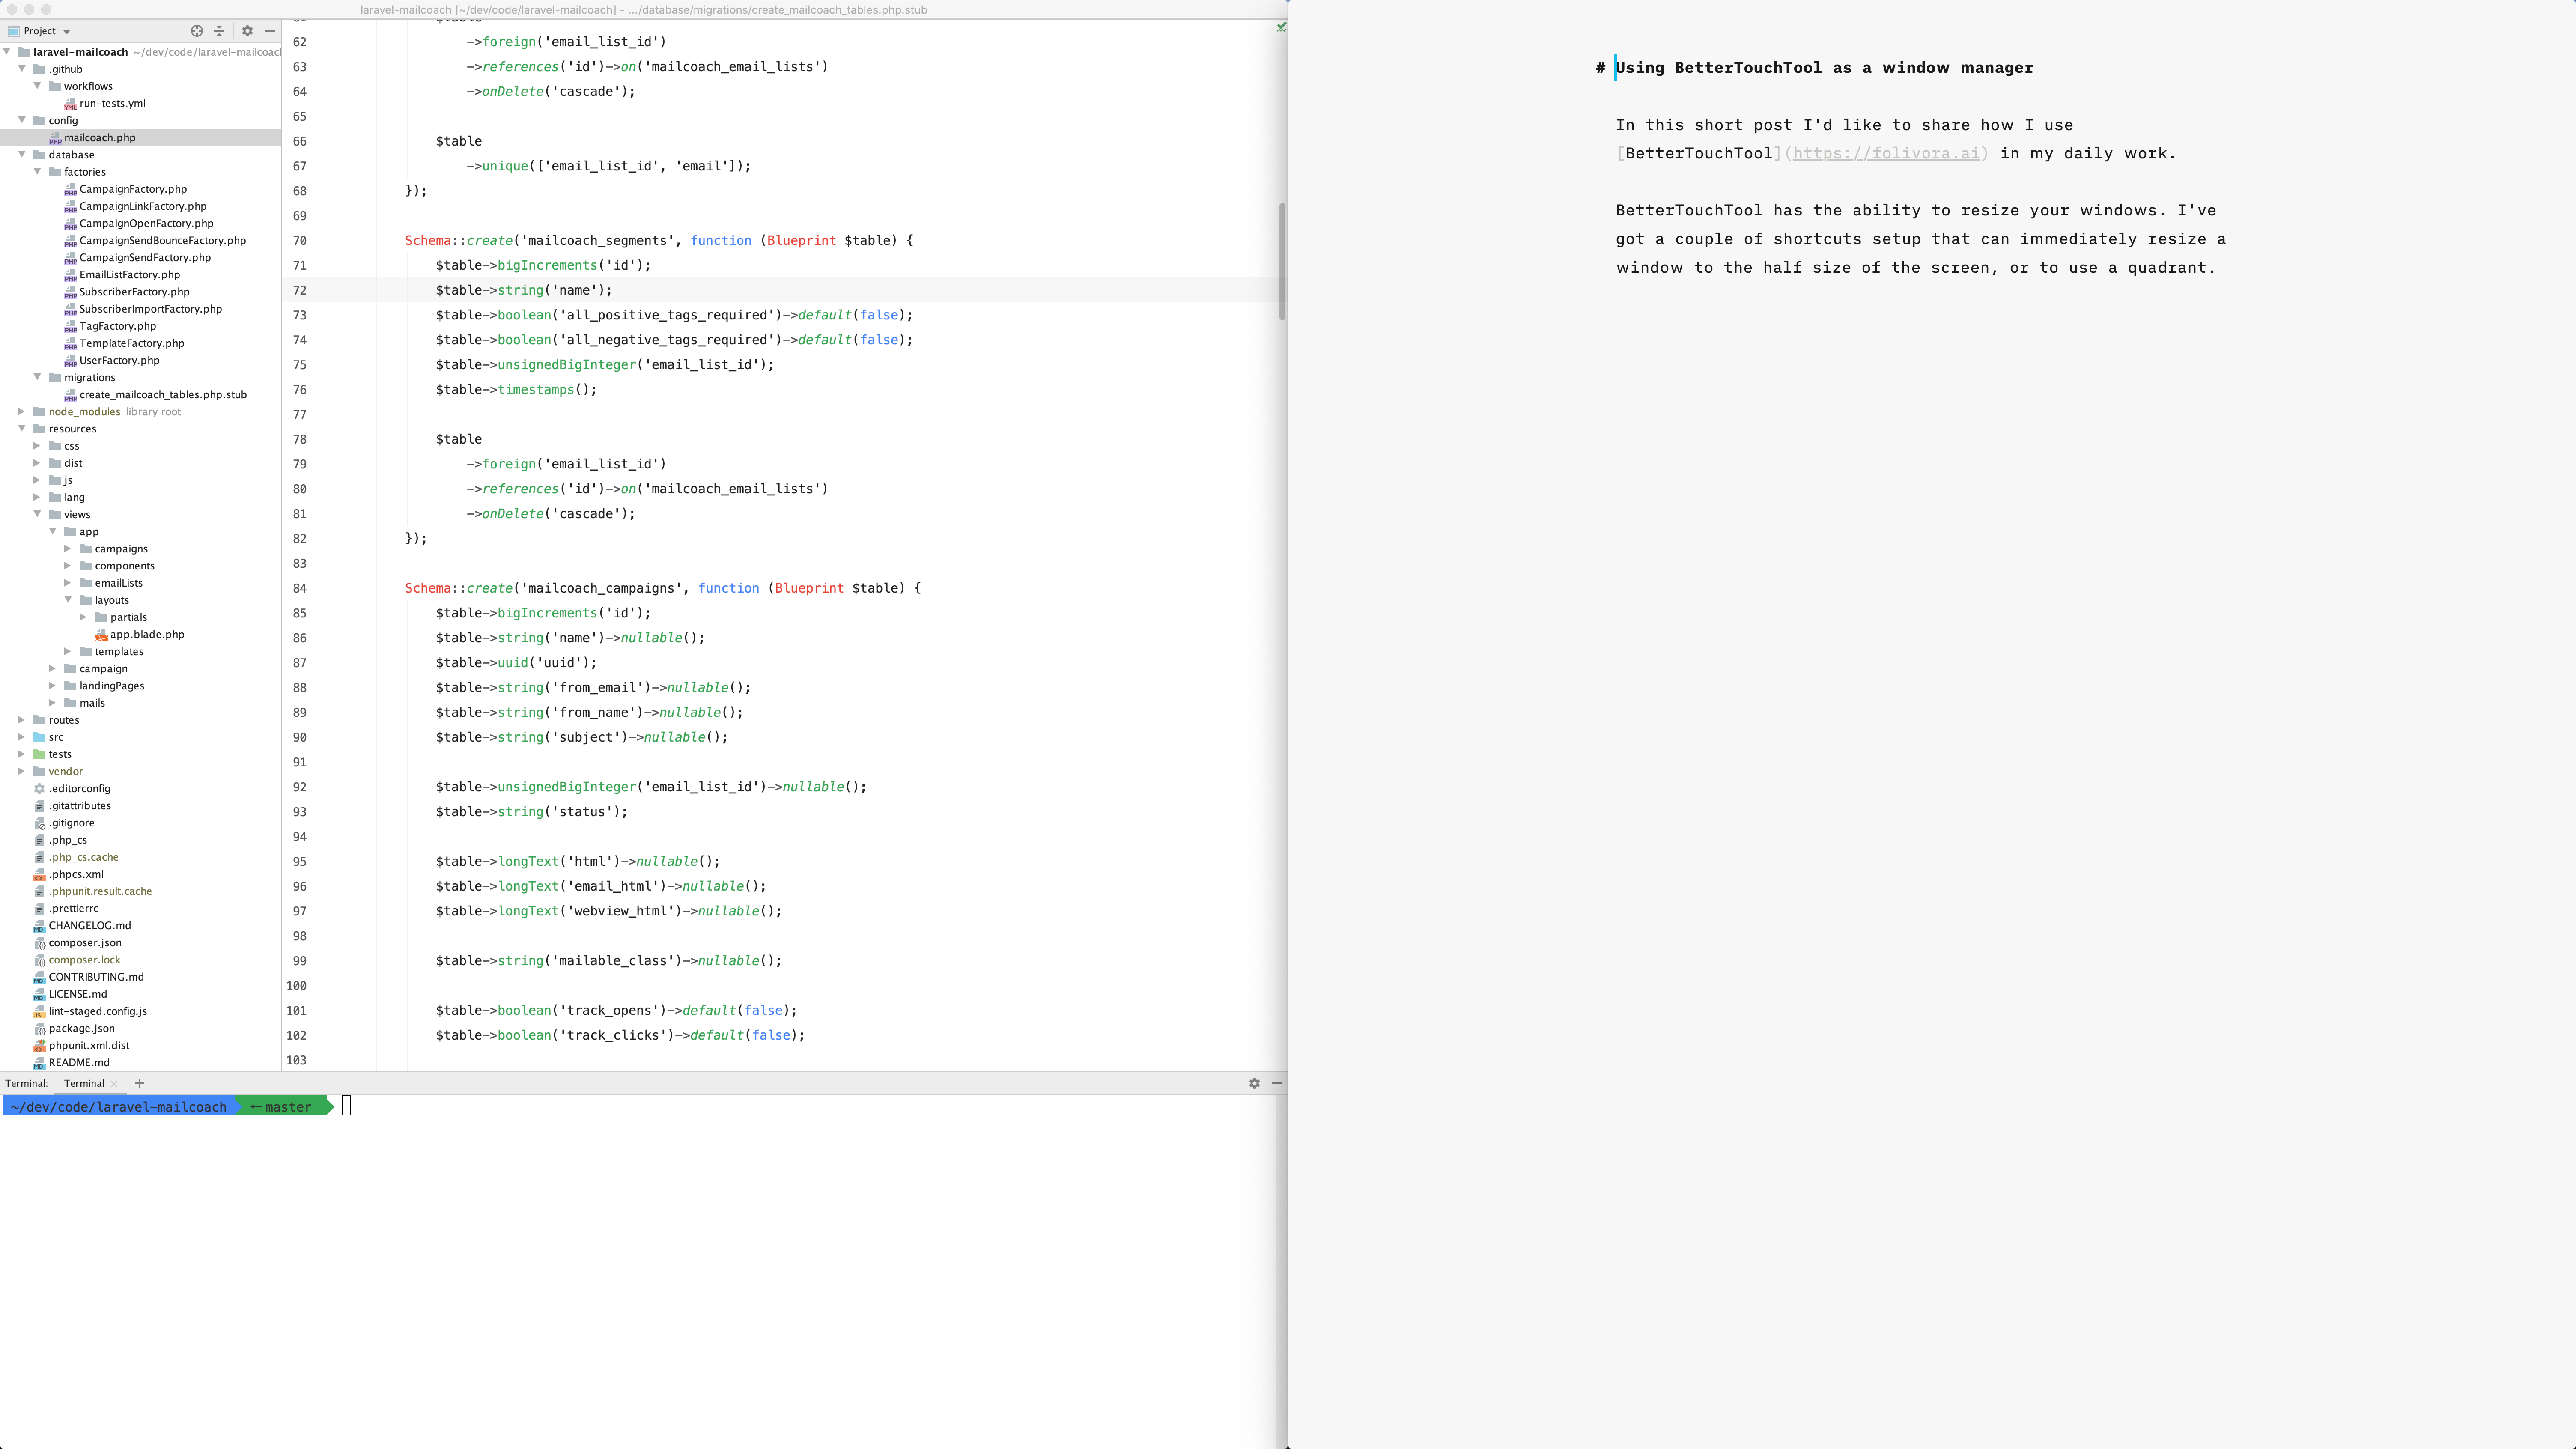Image resolution: width=2576 pixels, height=1449 pixels.
Task: Click the note heading 'Using BetterTouchTool as a window manager'
Action: point(1824,68)
